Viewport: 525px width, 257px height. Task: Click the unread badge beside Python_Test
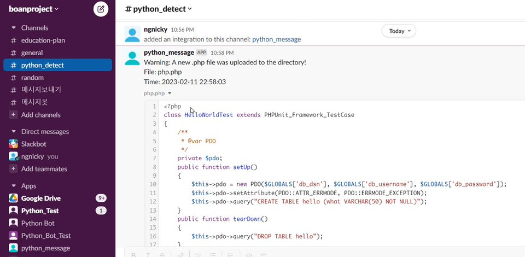pos(101,211)
